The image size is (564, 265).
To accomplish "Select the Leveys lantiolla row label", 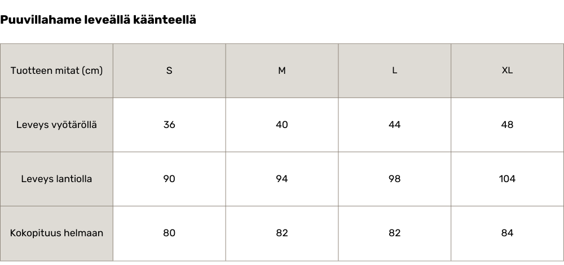I will tap(56, 179).
